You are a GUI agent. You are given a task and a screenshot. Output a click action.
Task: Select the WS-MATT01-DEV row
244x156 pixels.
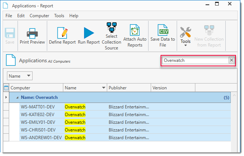125,107
